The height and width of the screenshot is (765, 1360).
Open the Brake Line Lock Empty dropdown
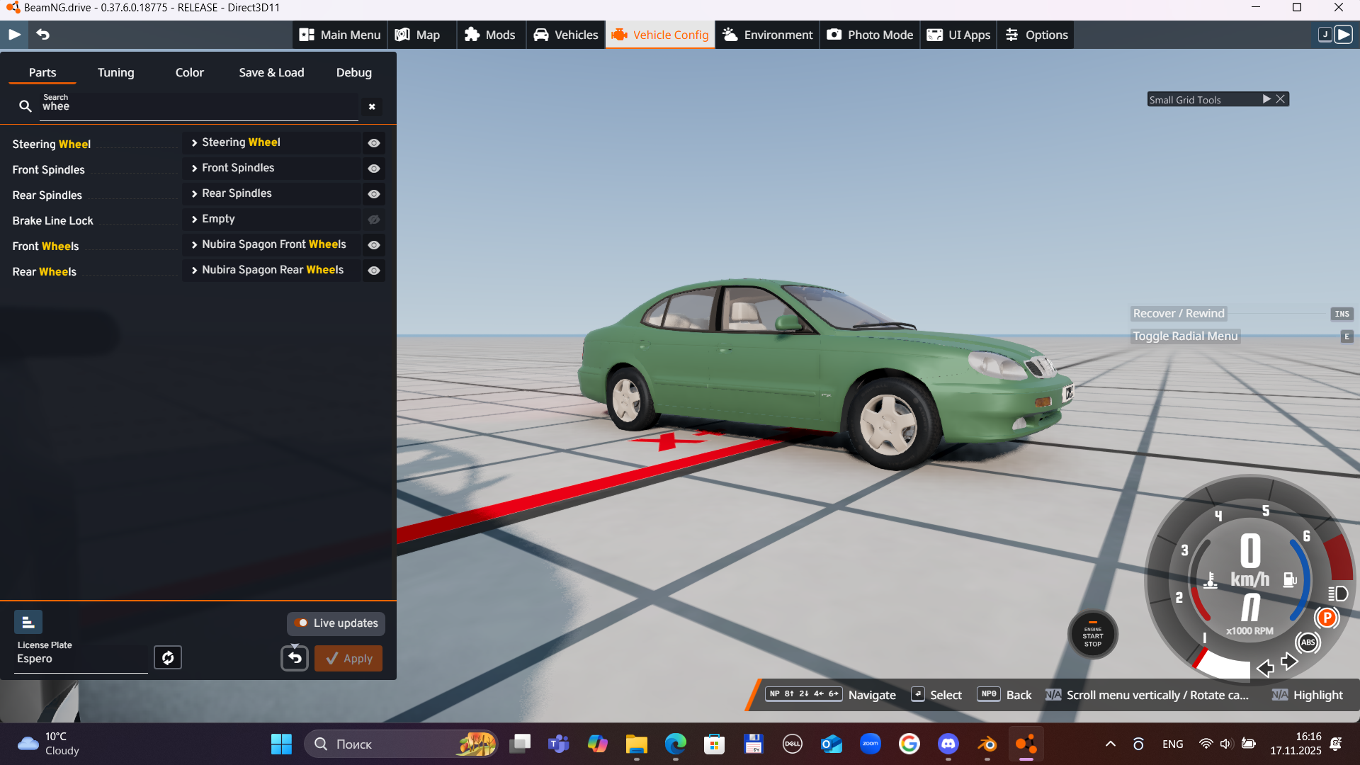[x=273, y=219]
